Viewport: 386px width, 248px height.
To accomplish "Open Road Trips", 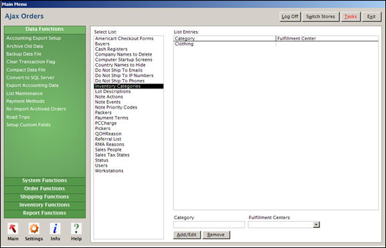I will click(18, 117).
